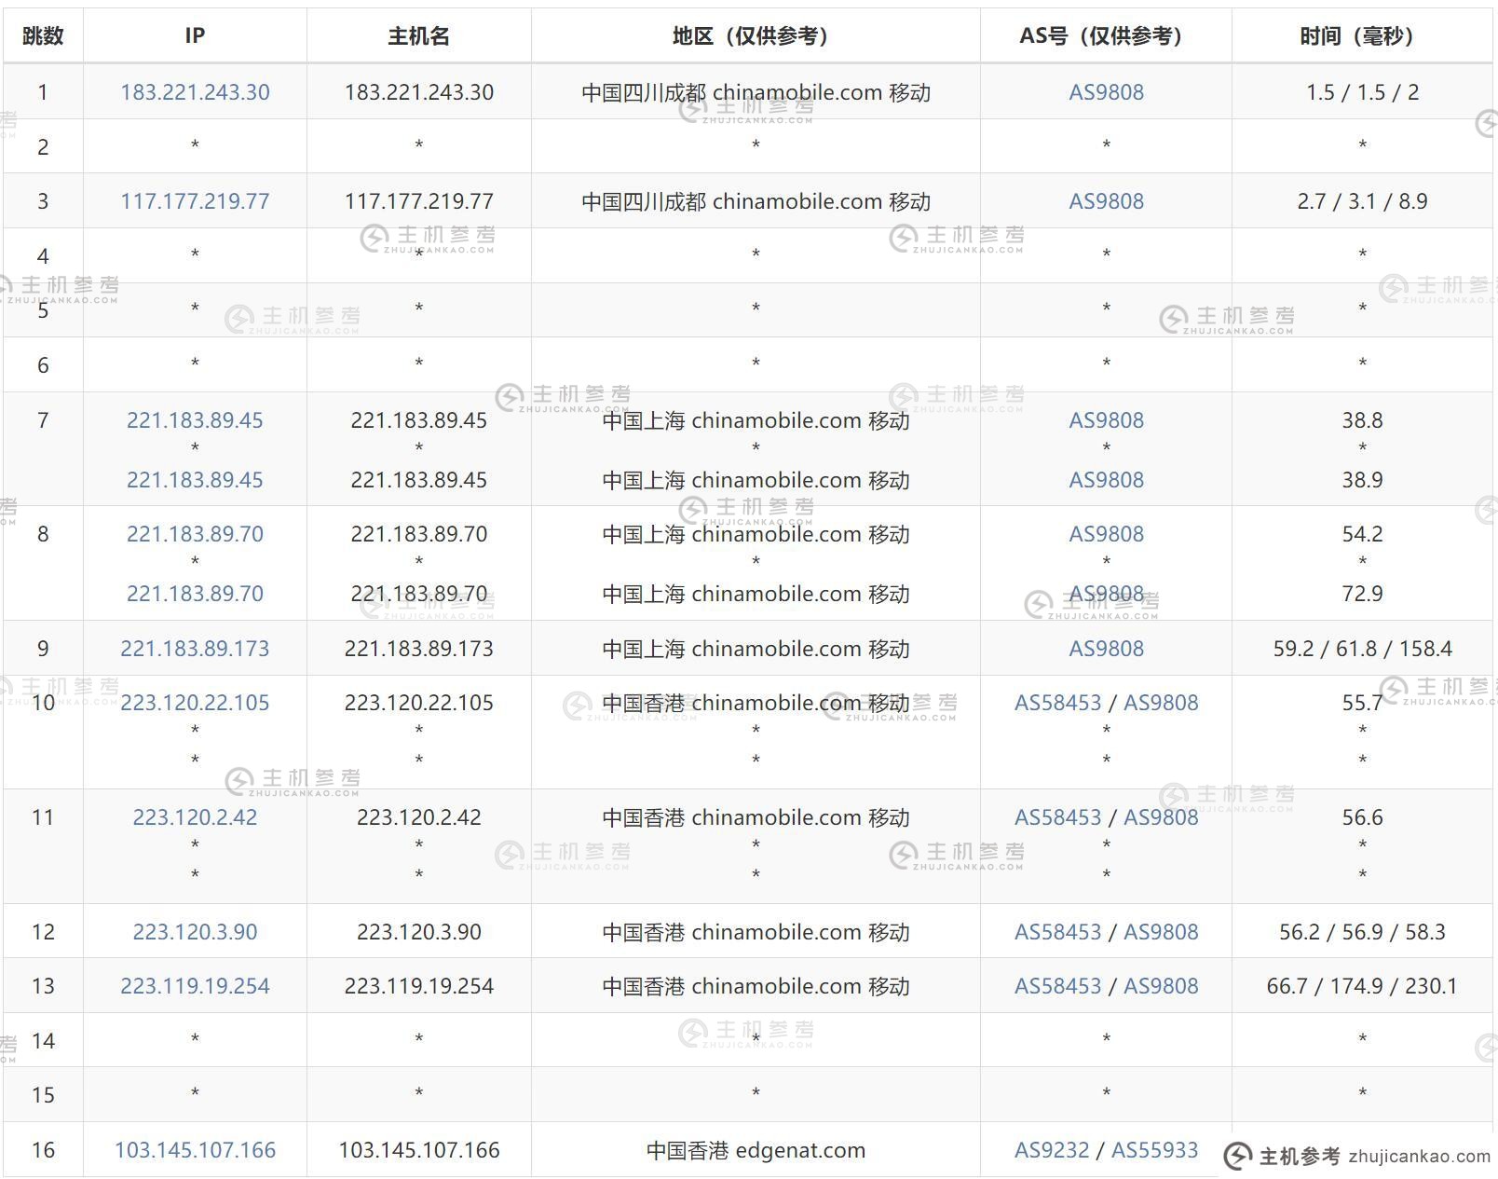Open IP link 223.120.3.90

[x=195, y=932]
